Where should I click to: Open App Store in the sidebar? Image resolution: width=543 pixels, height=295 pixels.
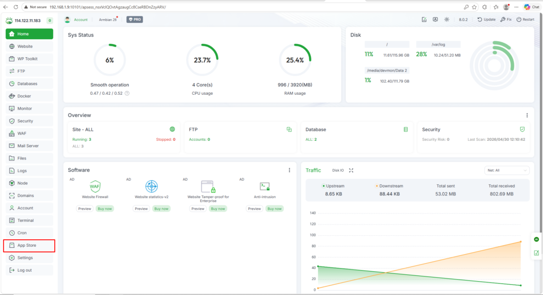pyautogui.click(x=29, y=245)
